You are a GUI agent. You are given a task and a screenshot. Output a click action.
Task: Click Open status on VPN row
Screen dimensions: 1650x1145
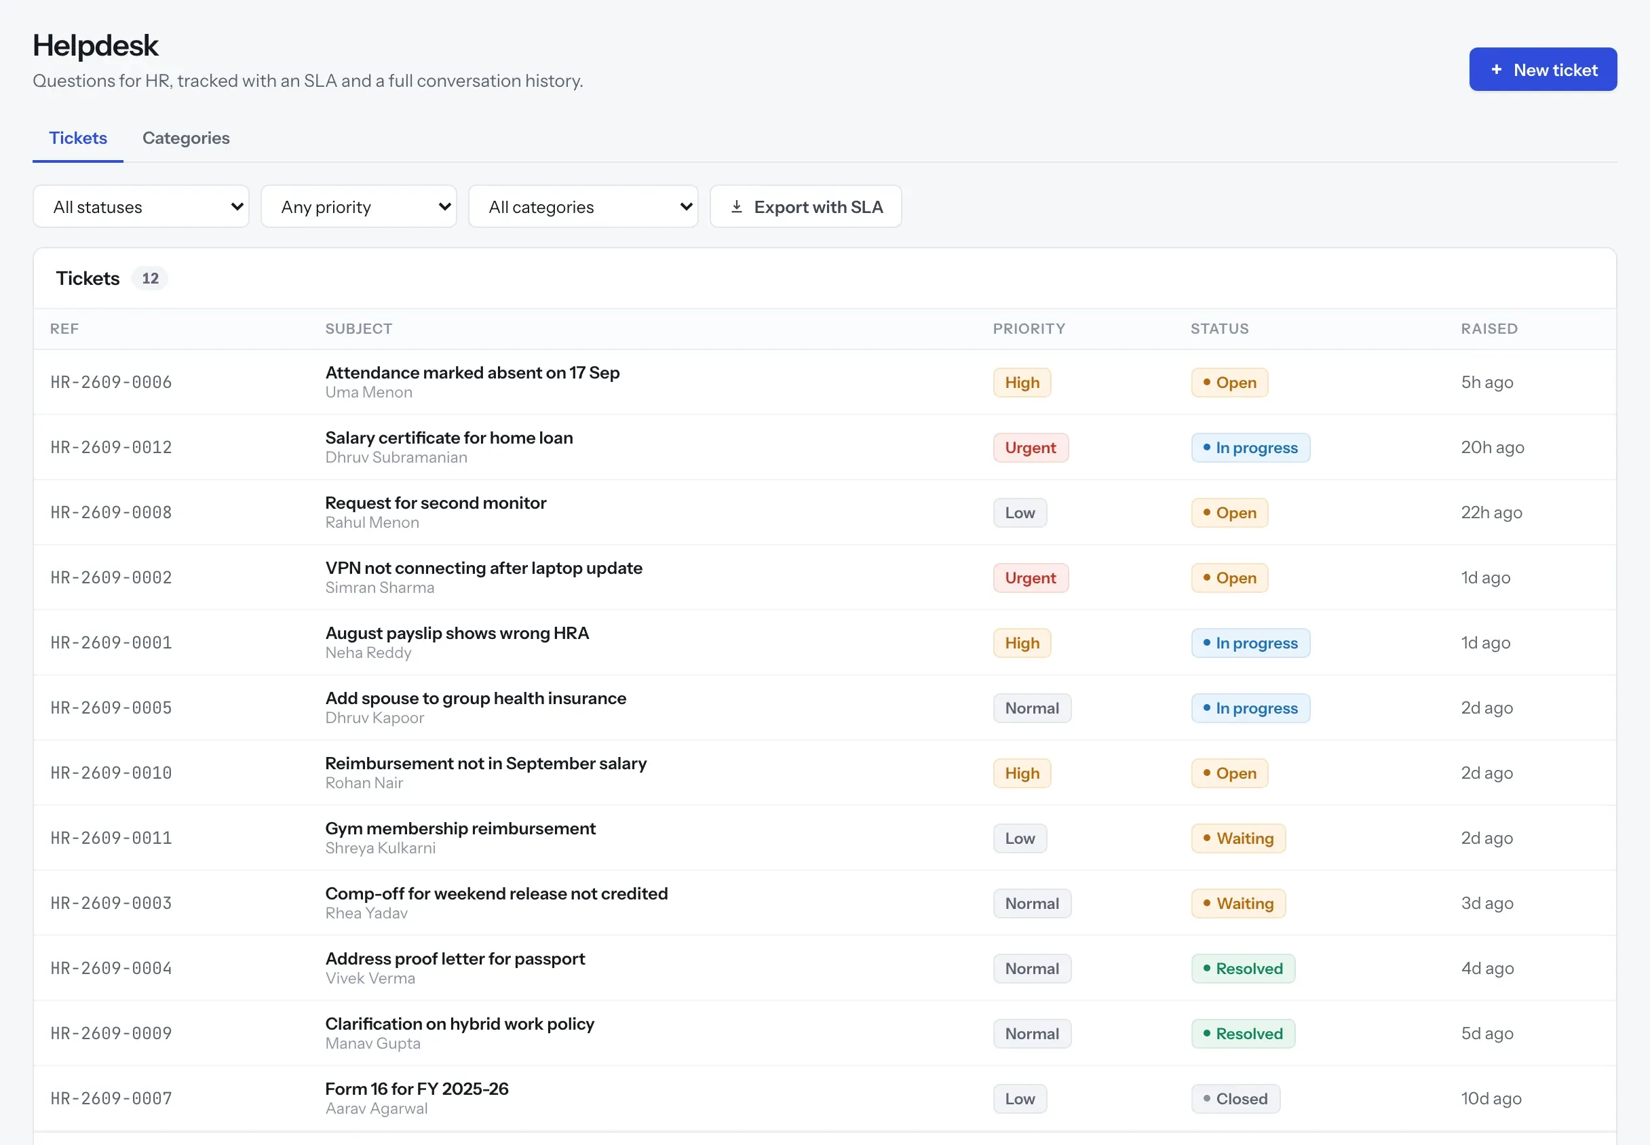click(1229, 578)
